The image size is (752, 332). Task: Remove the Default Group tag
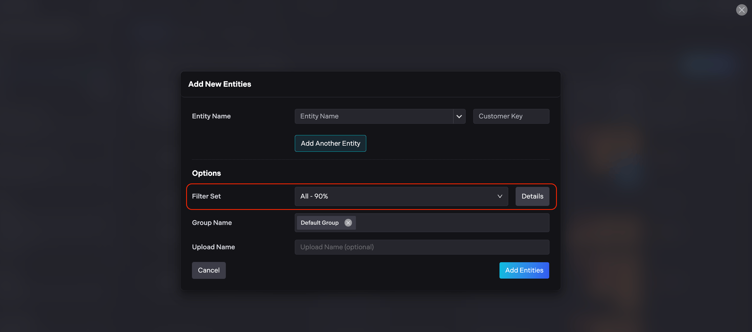pyautogui.click(x=348, y=223)
